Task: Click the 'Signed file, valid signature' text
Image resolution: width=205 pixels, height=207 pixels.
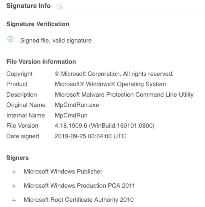Action: pyautogui.click(x=56, y=40)
